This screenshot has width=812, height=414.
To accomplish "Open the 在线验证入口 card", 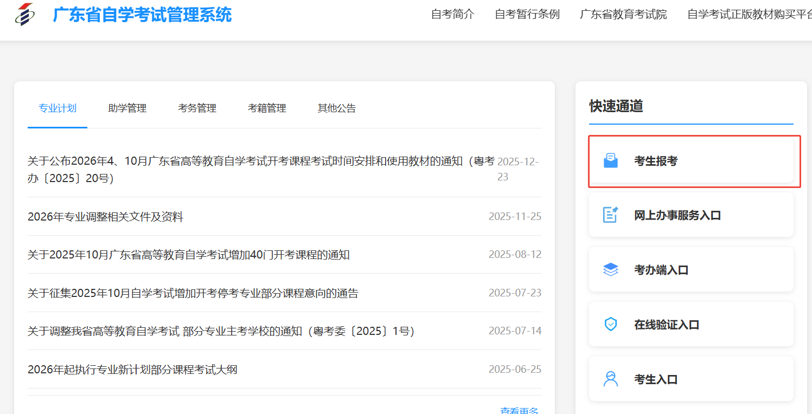I will pos(691,325).
